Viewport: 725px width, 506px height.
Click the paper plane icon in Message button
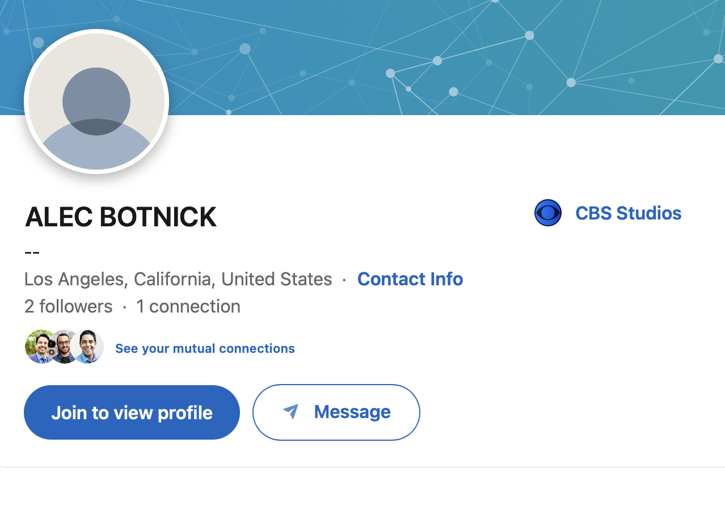click(x=291, y=411)
